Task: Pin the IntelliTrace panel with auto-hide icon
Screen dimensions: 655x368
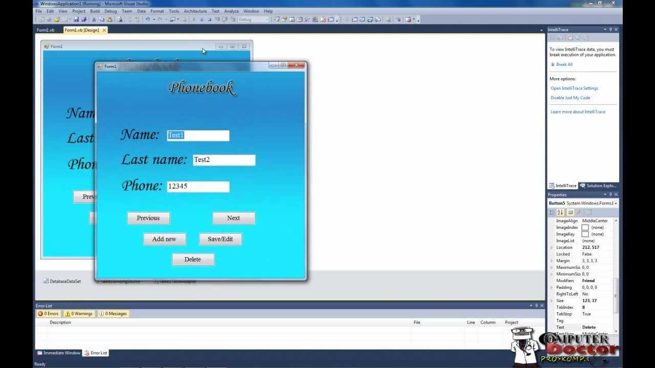Action: pyautogui.click(x=610, y=30)
